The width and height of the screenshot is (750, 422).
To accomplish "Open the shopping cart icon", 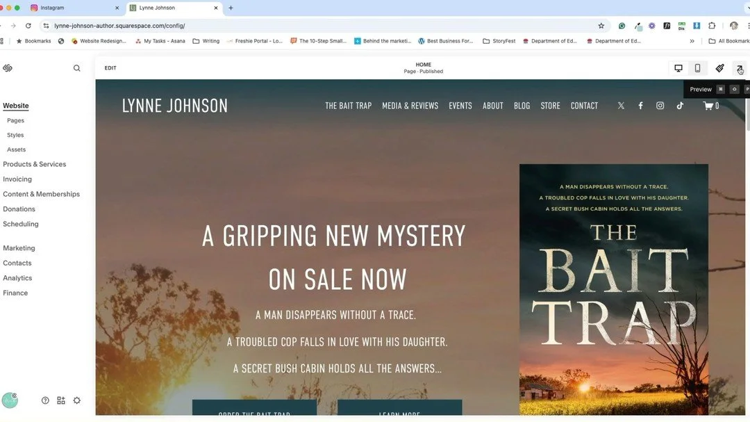I will (x=711, y=106).
